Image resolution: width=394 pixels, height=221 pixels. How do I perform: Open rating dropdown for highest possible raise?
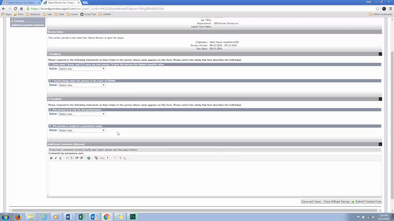click(82, 69)
